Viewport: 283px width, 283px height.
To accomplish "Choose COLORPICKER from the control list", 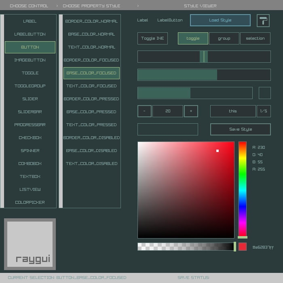I will click(x=30, y=202).
